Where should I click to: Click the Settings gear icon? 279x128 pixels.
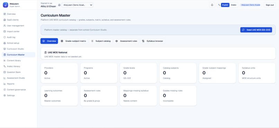[4, 95]
